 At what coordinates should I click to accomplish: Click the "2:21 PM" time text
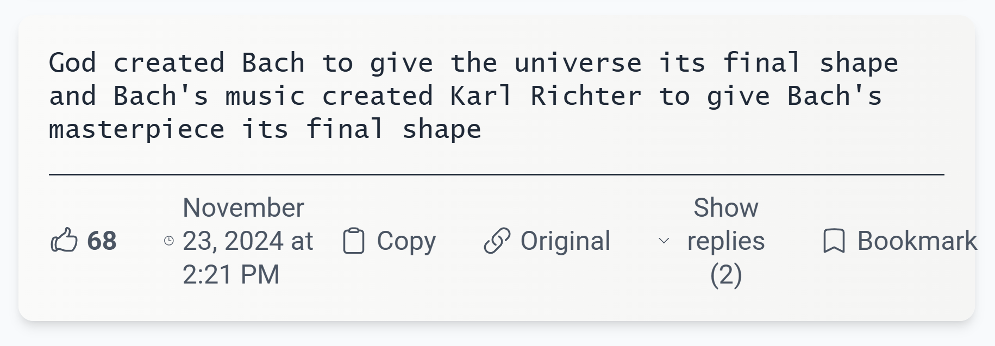coord(231,274)
